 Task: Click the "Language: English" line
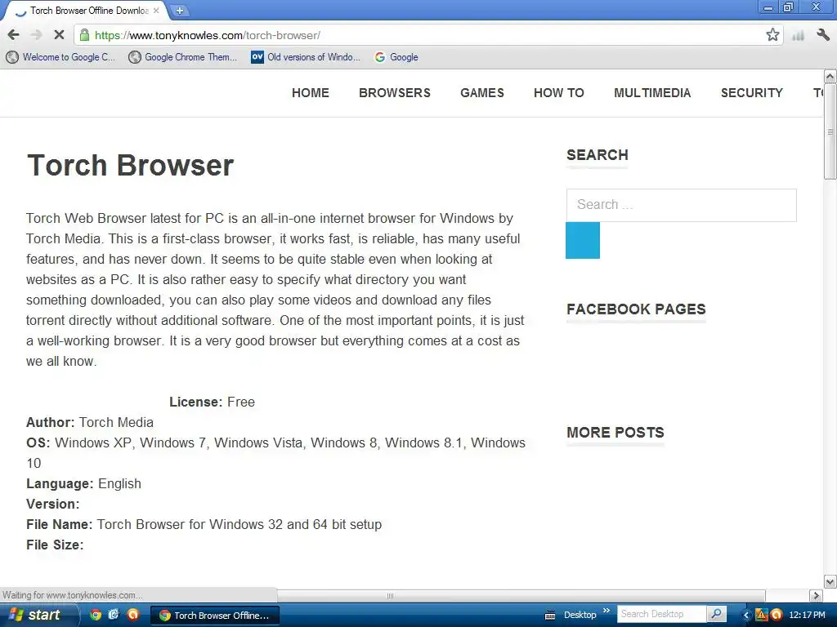point(84,483)
